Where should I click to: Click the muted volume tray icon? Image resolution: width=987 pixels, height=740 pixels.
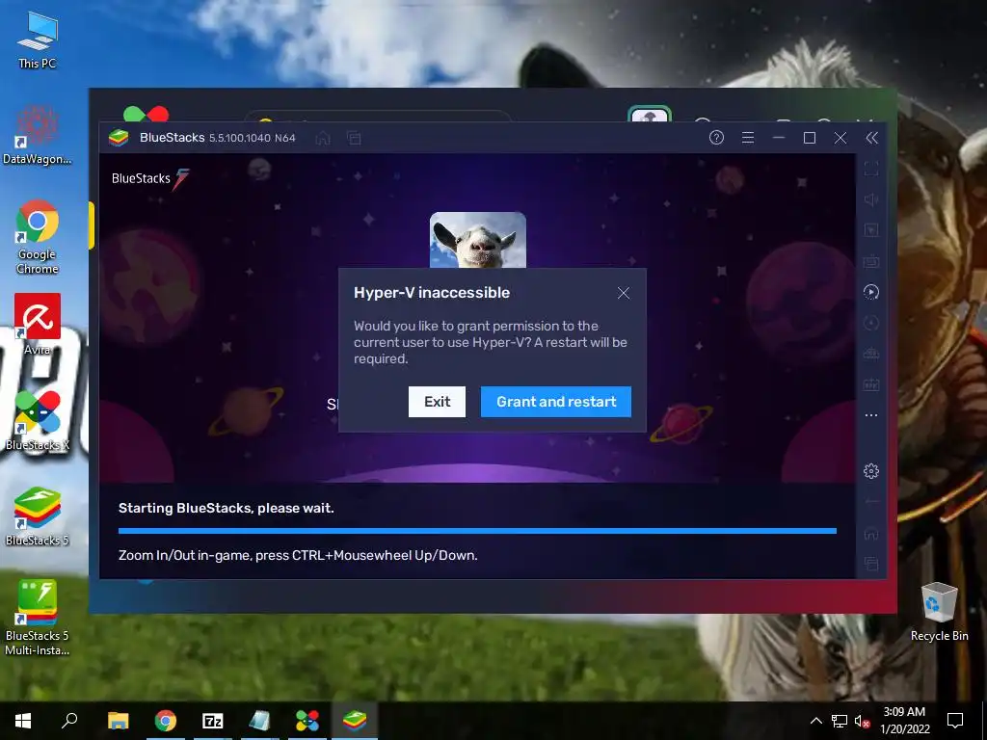coord(862,721)
